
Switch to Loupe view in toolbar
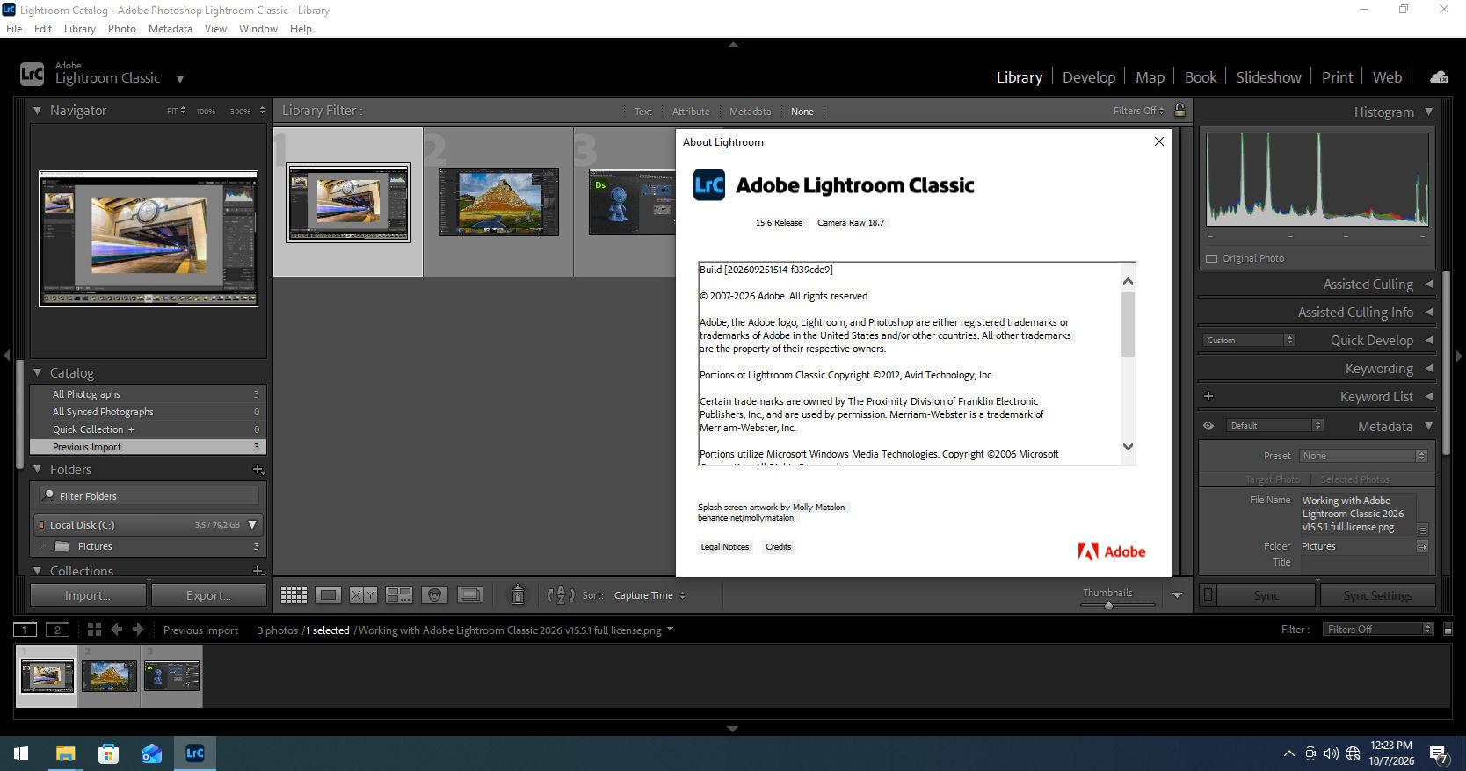tap(329, 595)
